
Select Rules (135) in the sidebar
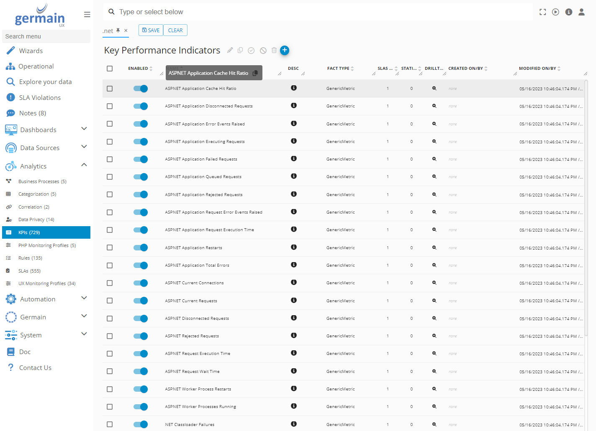pos(30,258)
